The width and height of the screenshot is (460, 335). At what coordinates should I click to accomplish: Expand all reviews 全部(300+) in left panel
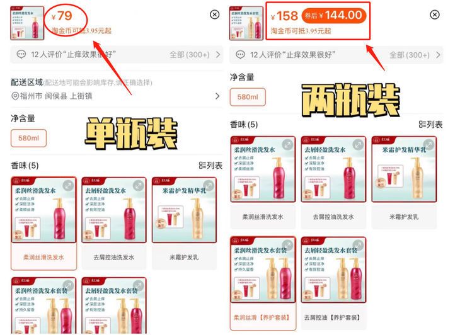click(x=195, y=55)
